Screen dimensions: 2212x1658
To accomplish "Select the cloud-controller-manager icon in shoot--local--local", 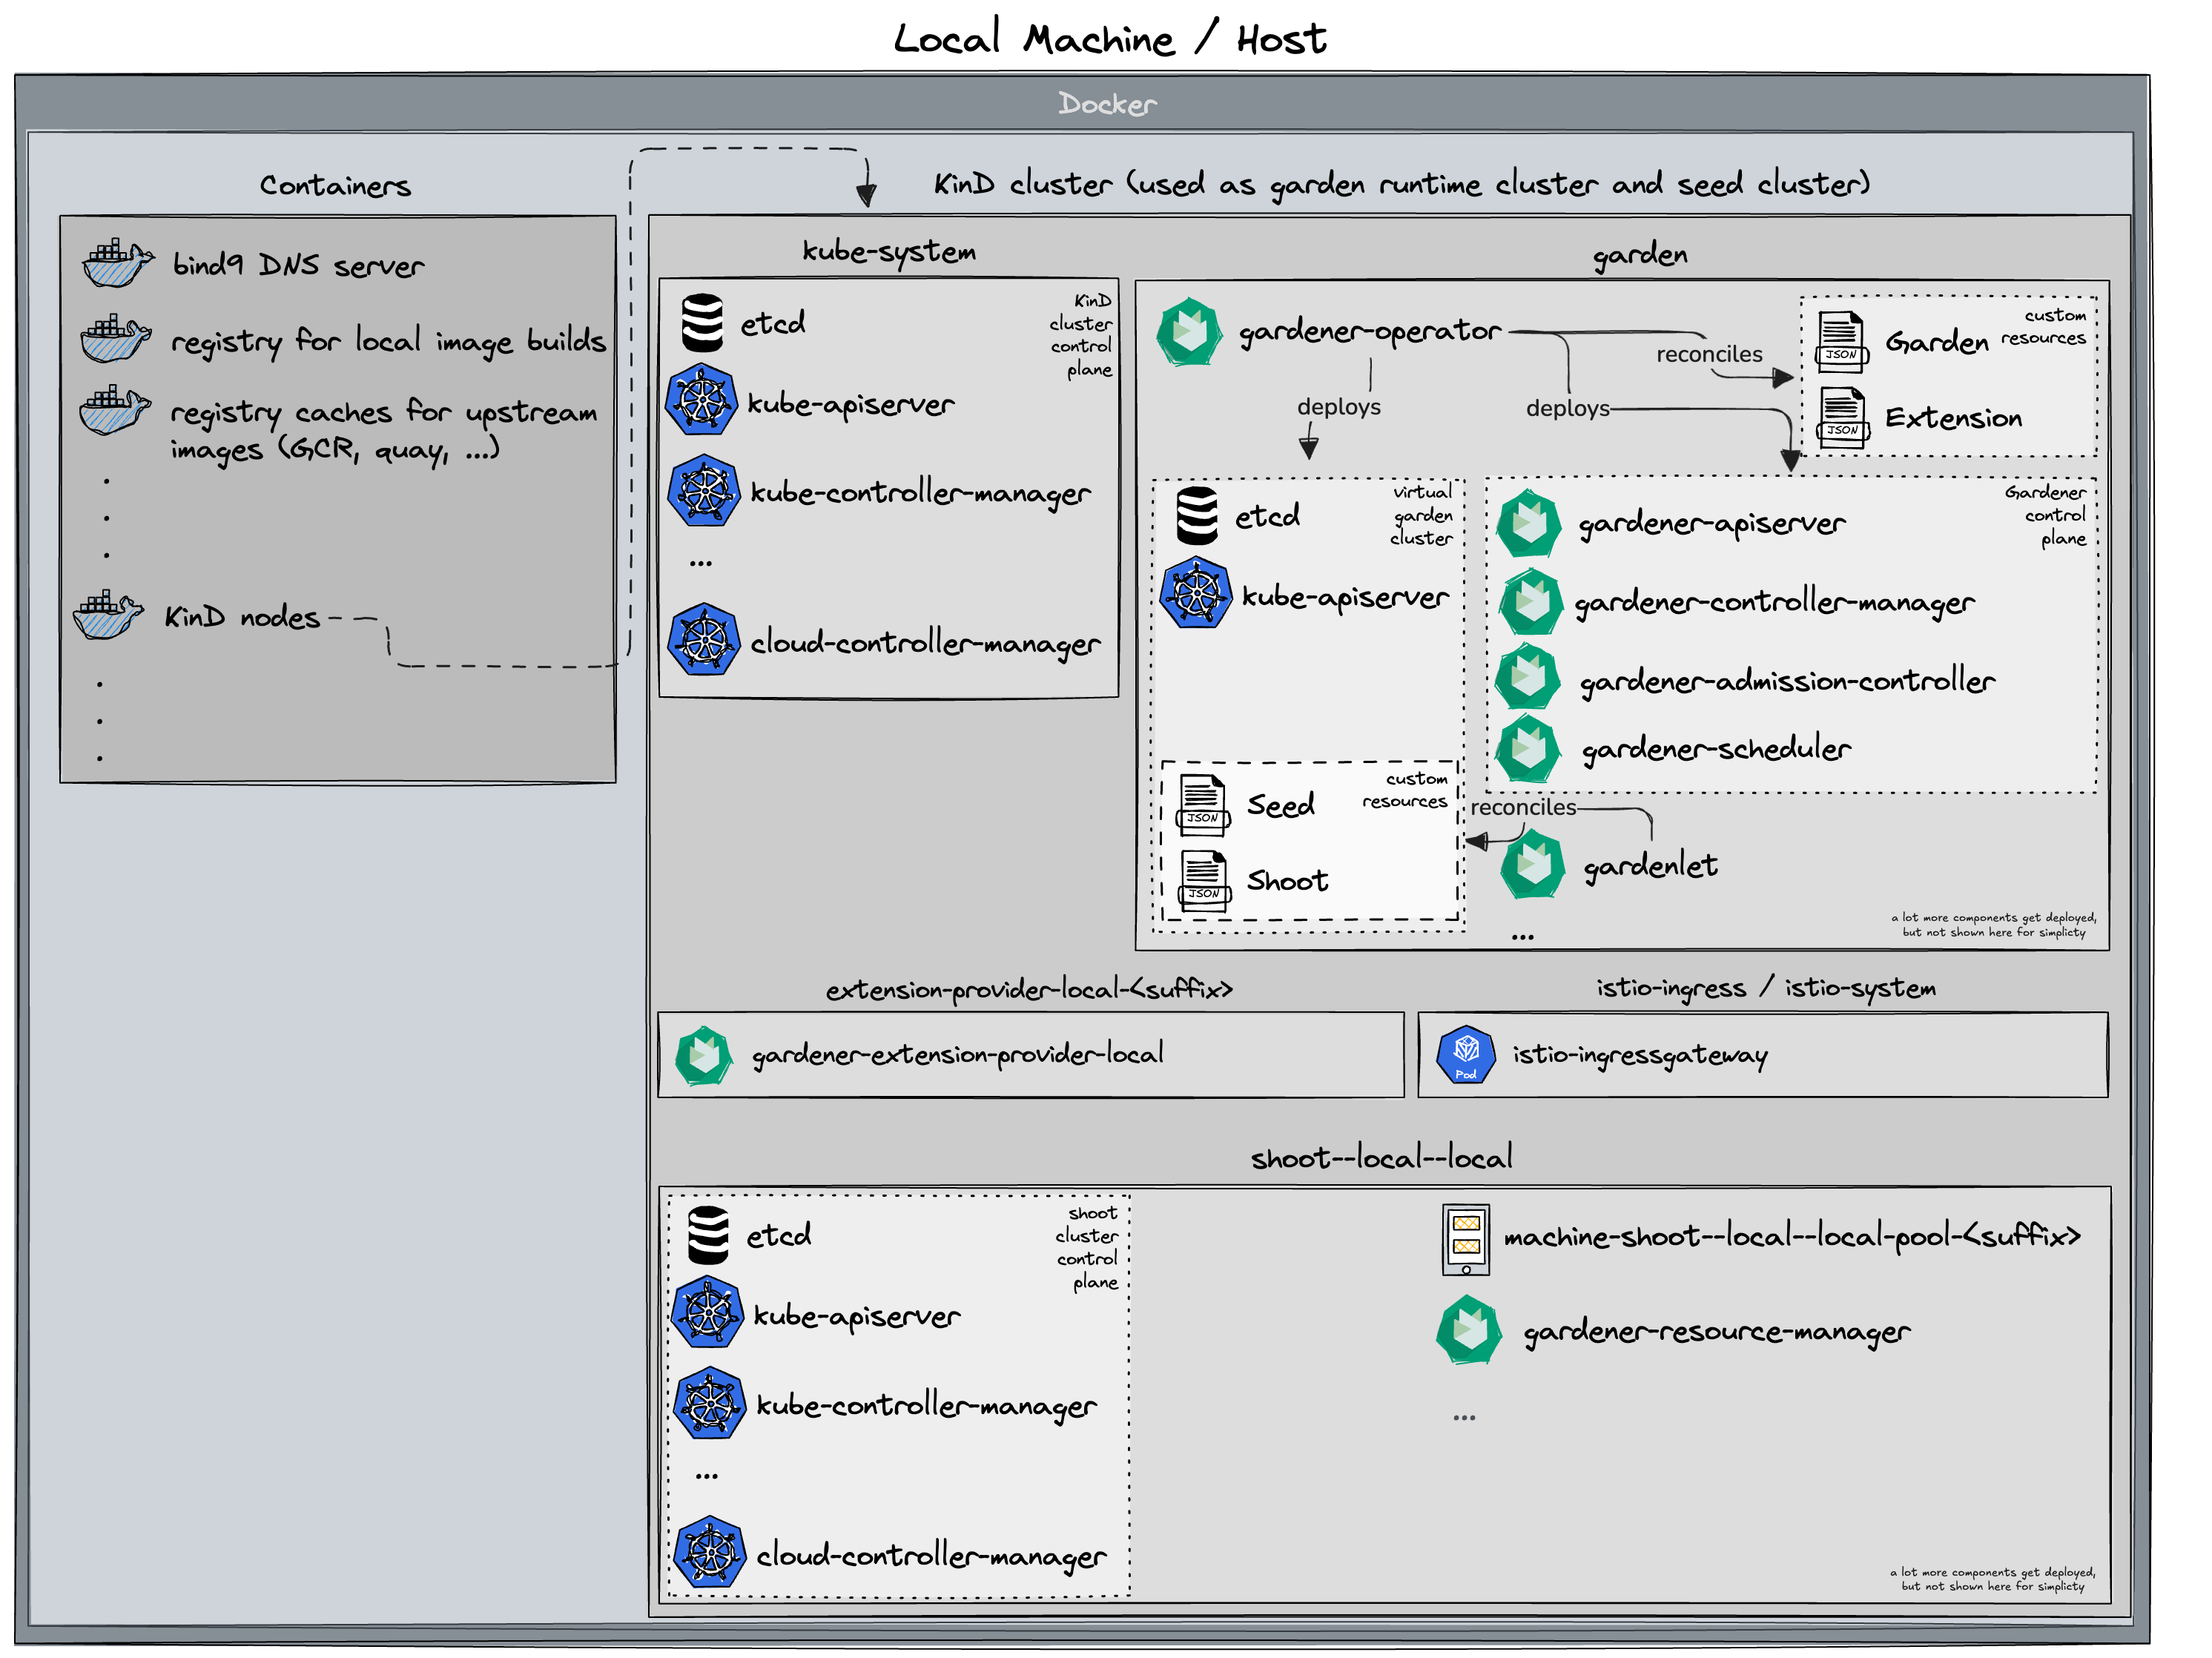I will click(710, 1552).
